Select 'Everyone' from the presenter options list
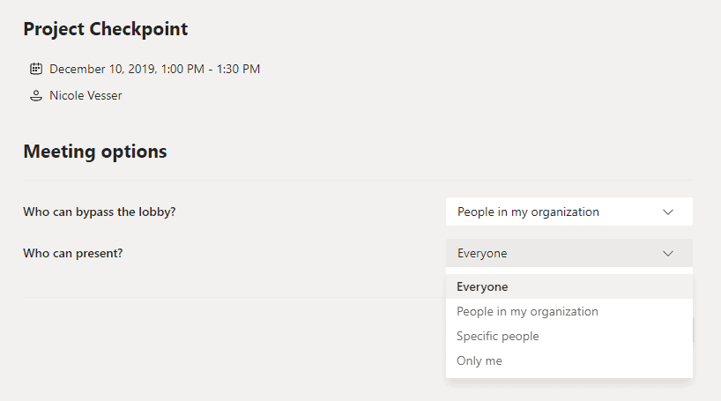Viewport: 721px width, 401px height. point(569,286)
